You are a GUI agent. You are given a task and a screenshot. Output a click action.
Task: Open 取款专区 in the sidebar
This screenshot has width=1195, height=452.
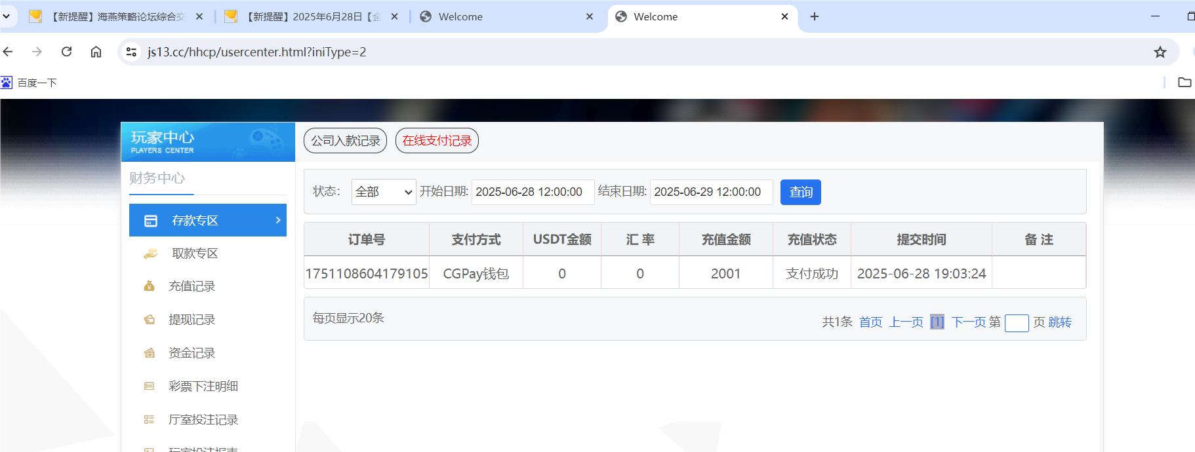click(x=194, y=254)
